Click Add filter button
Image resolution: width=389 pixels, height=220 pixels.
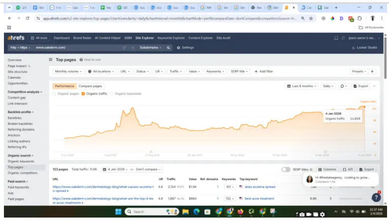click(263, 71)
